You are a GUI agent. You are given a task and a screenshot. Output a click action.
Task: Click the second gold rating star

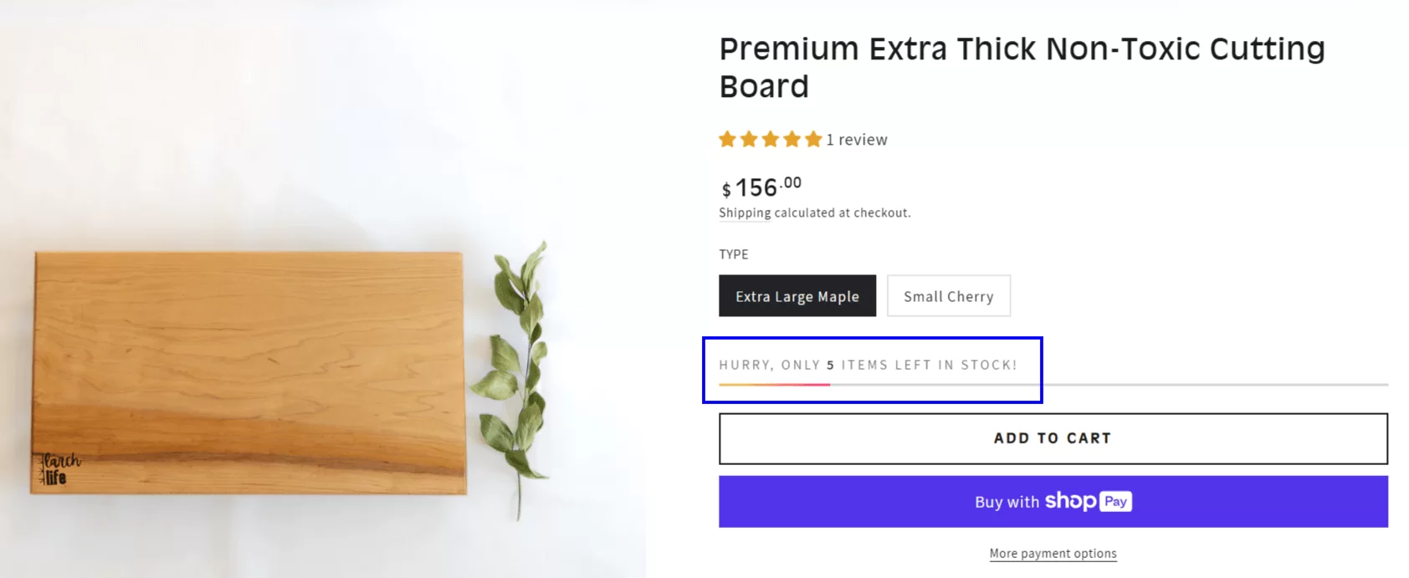(749, 140)
